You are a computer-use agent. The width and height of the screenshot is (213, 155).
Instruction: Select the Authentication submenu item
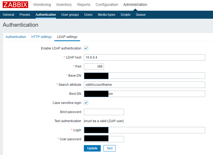[46, 15]
